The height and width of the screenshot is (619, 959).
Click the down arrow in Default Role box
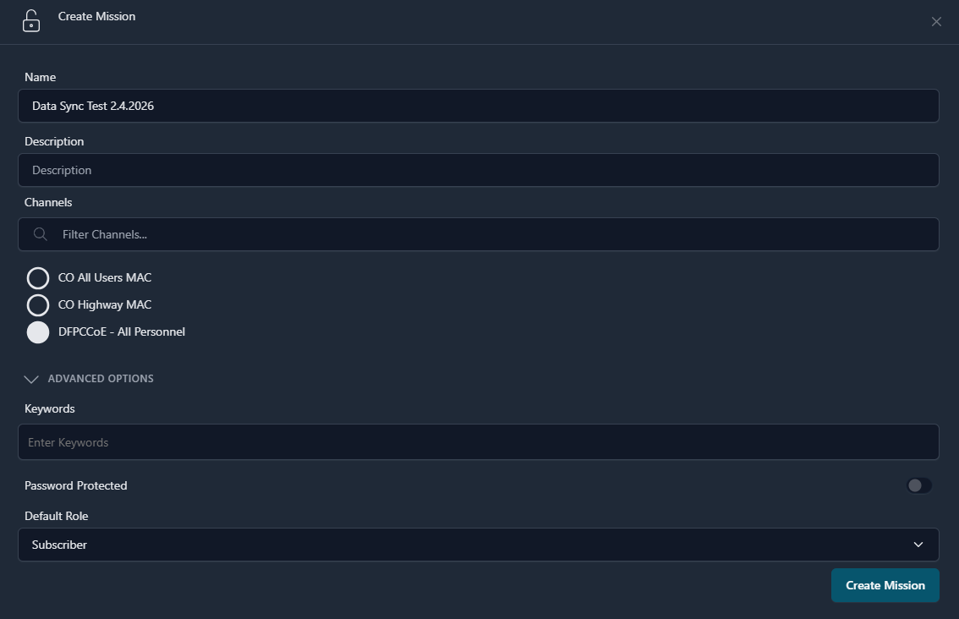point(918,545)
